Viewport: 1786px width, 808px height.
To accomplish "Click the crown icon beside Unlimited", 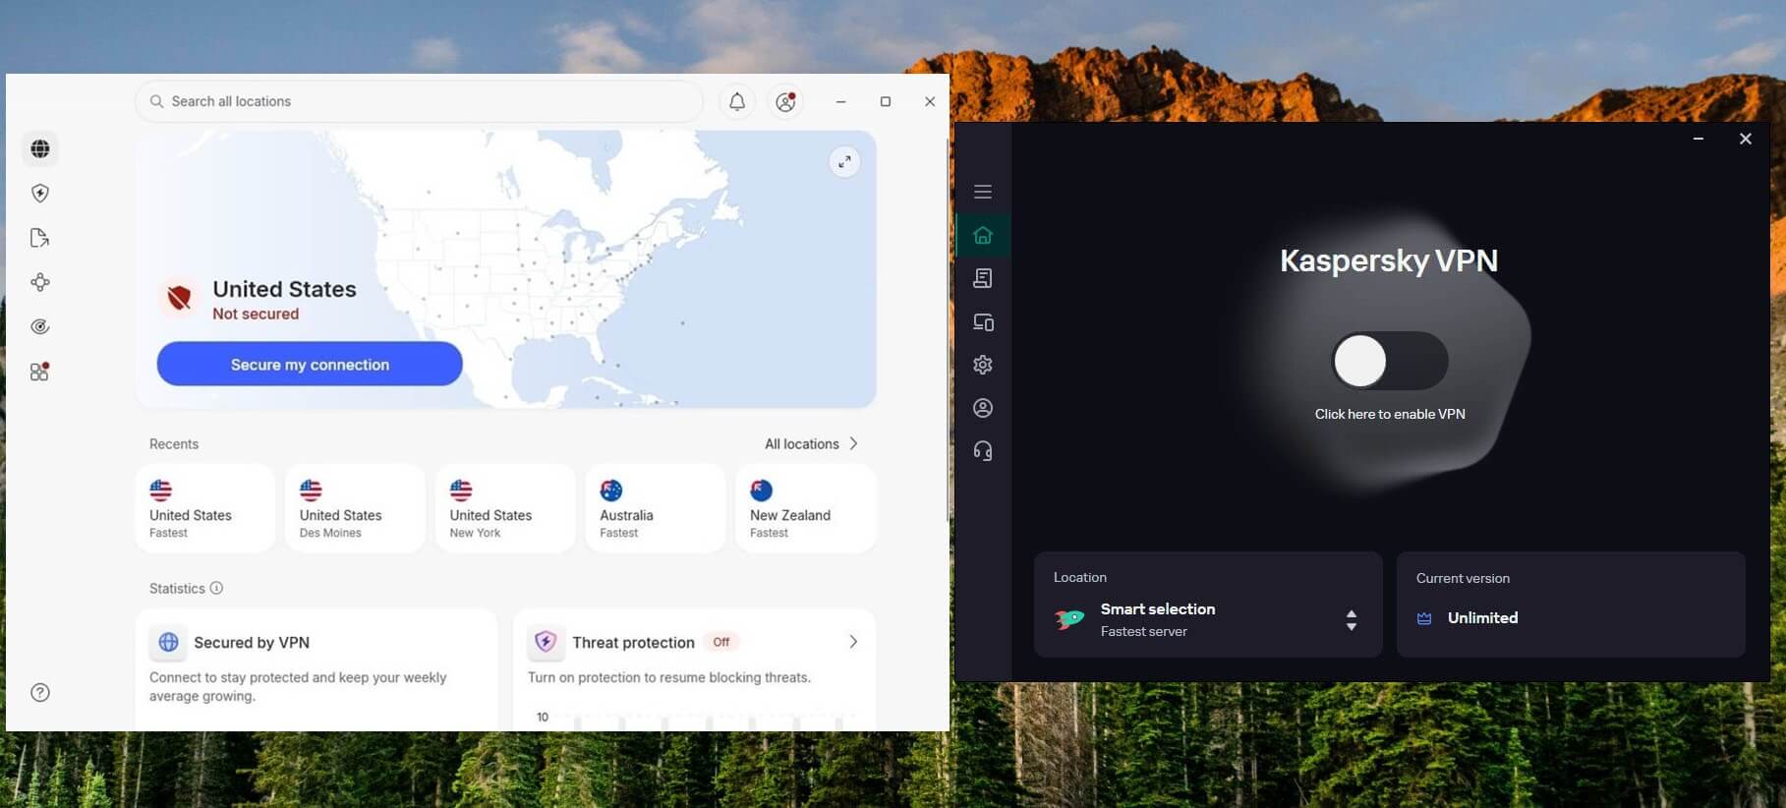I will [x=1424, y=618].
